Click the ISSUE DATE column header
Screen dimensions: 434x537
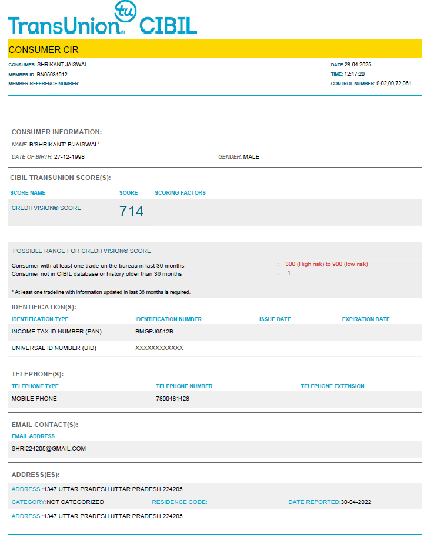click(x=275, y=319)
